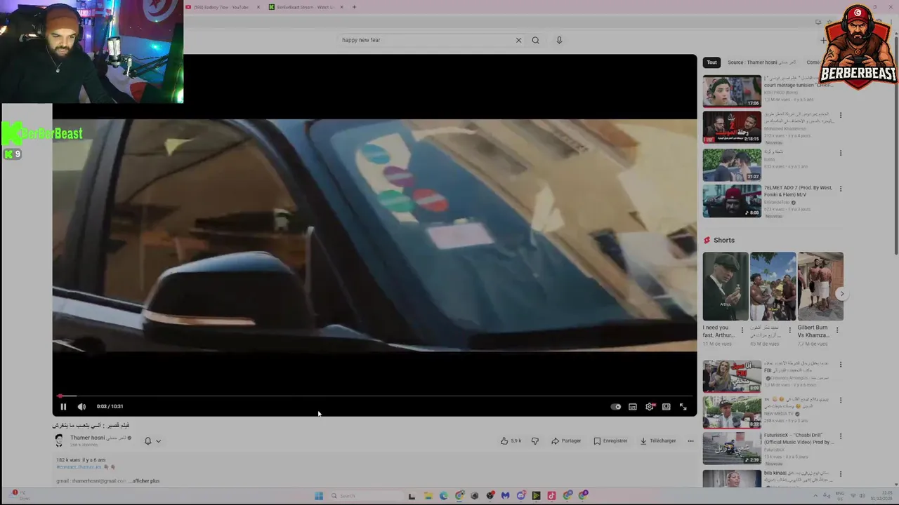
Task: Open the 21:27 video thumbnail
Action: coord(732,165)
